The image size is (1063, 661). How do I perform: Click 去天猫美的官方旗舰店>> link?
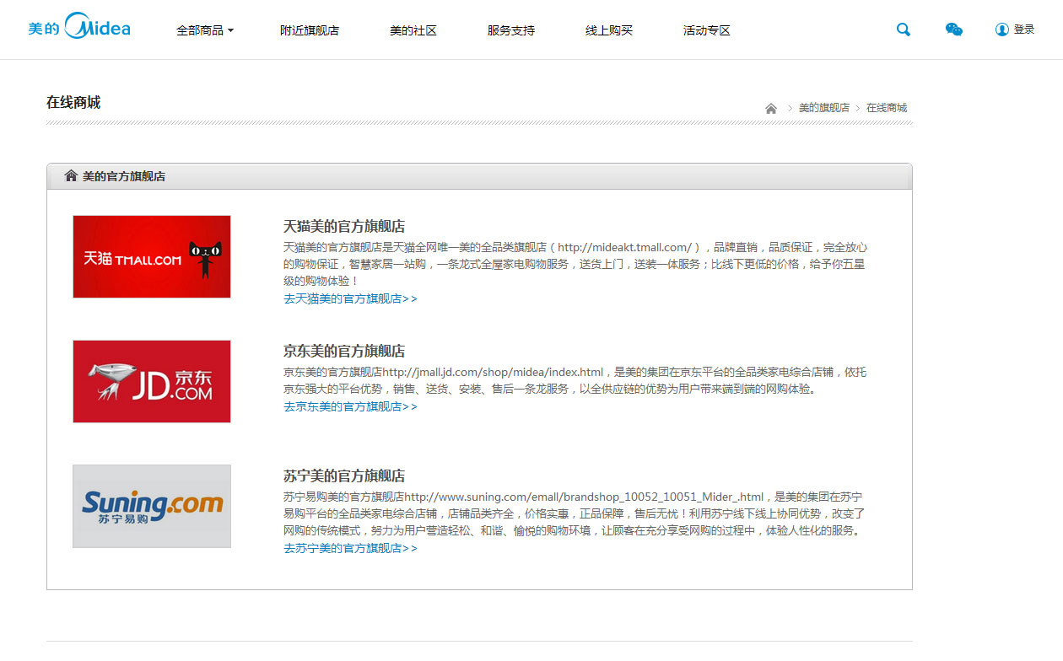350,298
